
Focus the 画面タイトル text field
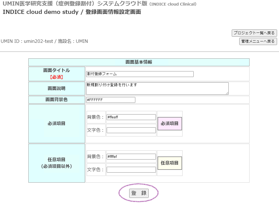coord(140,74)
